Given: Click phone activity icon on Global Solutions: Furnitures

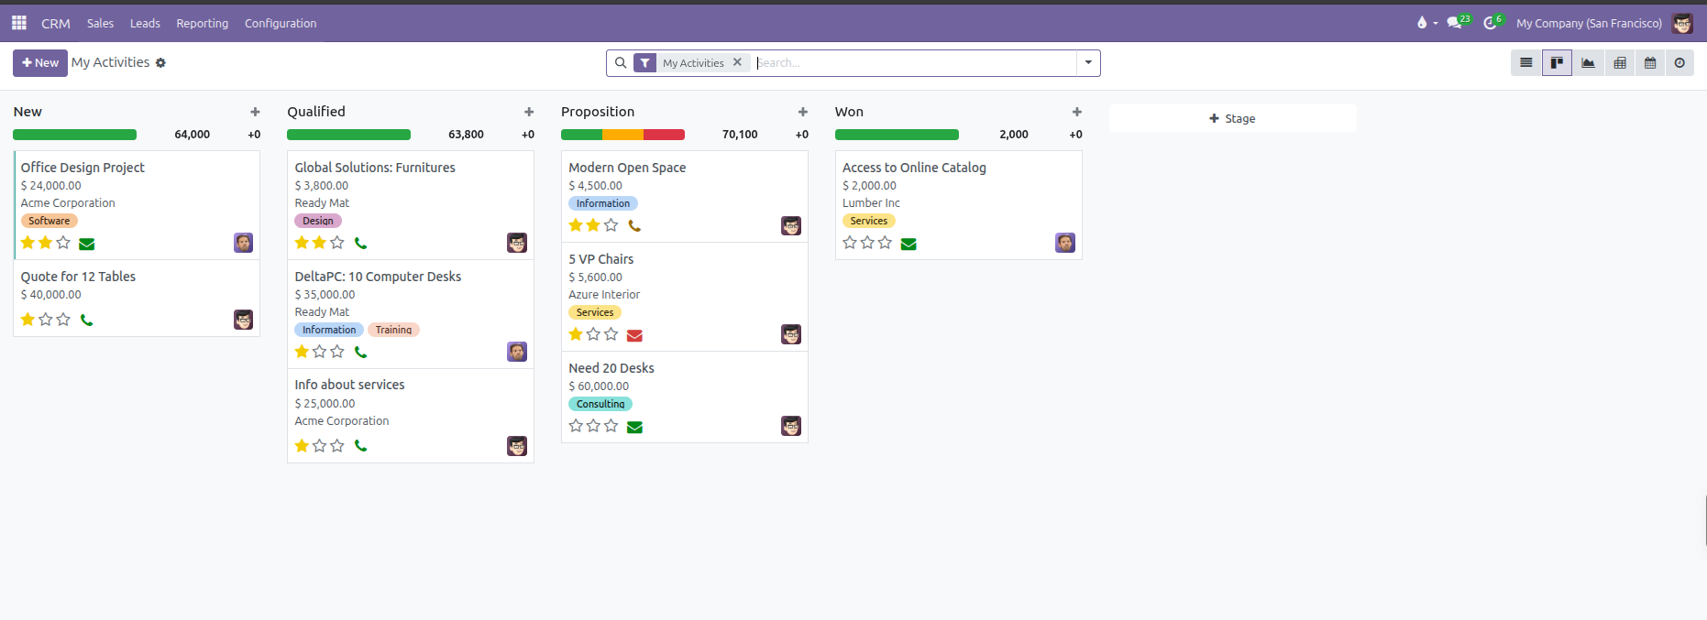Looking at the screenshot, I should coord(361,243).
